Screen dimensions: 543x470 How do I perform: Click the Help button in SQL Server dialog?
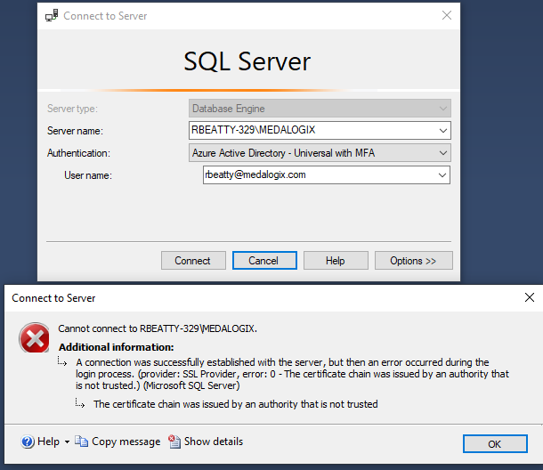coord(336,261)
